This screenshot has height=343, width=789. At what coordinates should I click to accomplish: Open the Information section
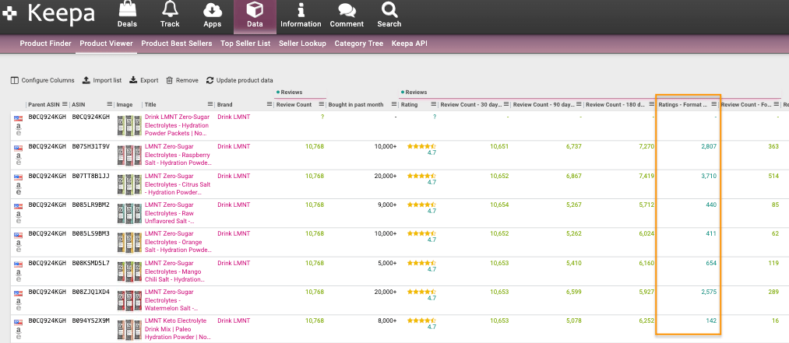click(x=301, y=14)
